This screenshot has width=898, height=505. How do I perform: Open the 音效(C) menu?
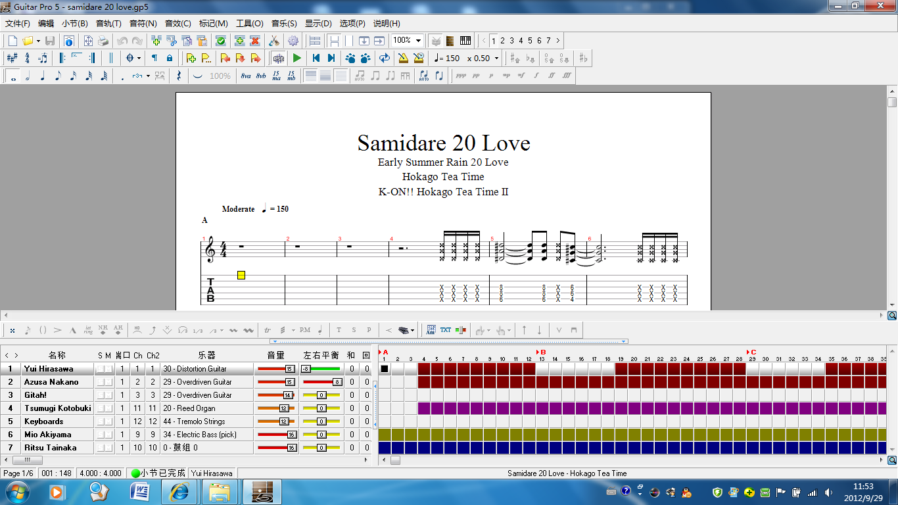coord(178,23)
